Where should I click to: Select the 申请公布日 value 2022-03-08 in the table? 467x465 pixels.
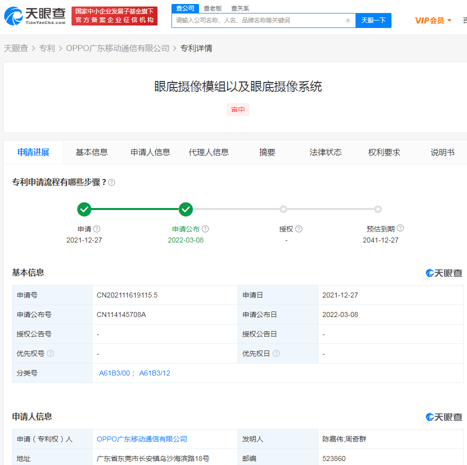click(x=340, y=314)
